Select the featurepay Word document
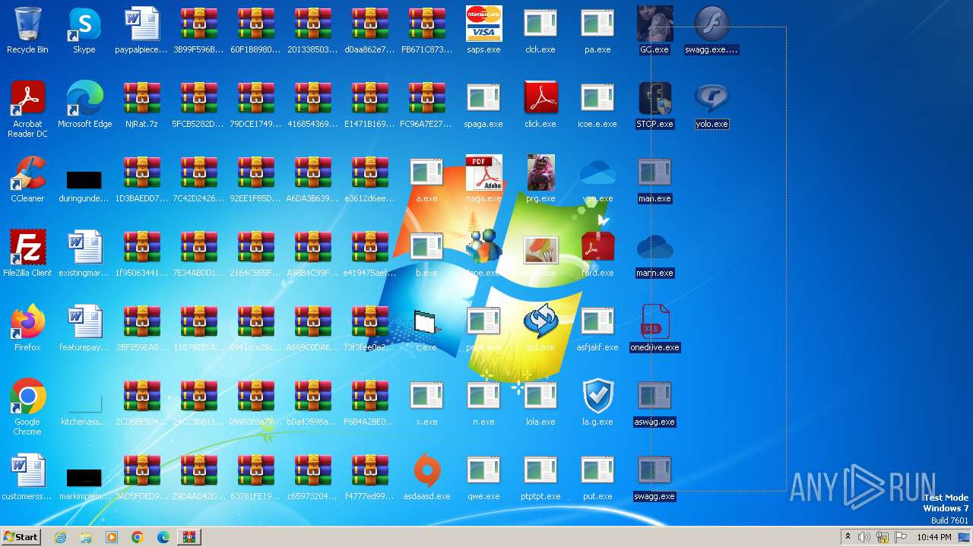The width and height of the screenshot is (973, 547). (x=84, y=328)
